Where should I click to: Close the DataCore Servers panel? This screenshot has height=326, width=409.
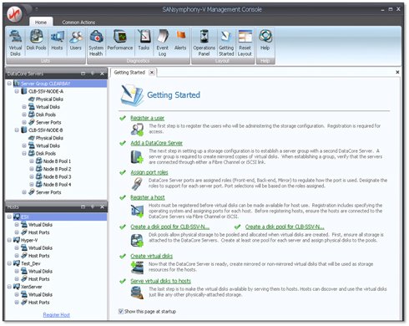[x=102, y=74]
